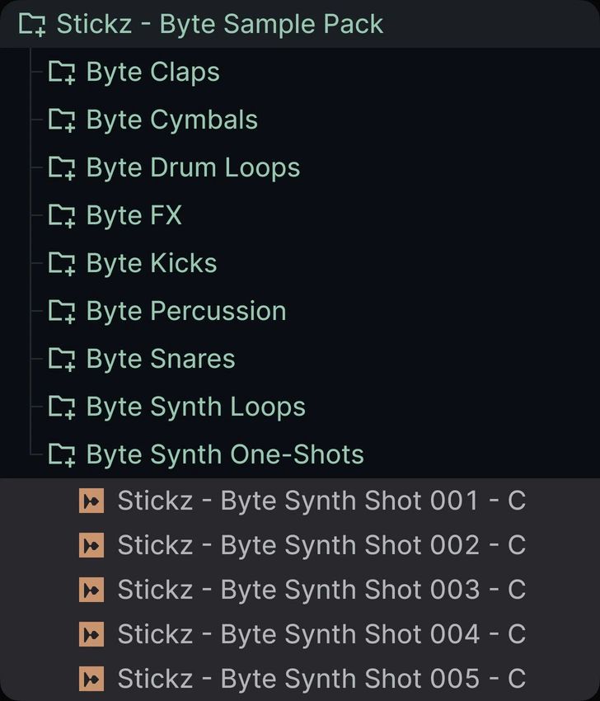Click the audio icon for Synth Shot 003

click(x=91, y=590)
